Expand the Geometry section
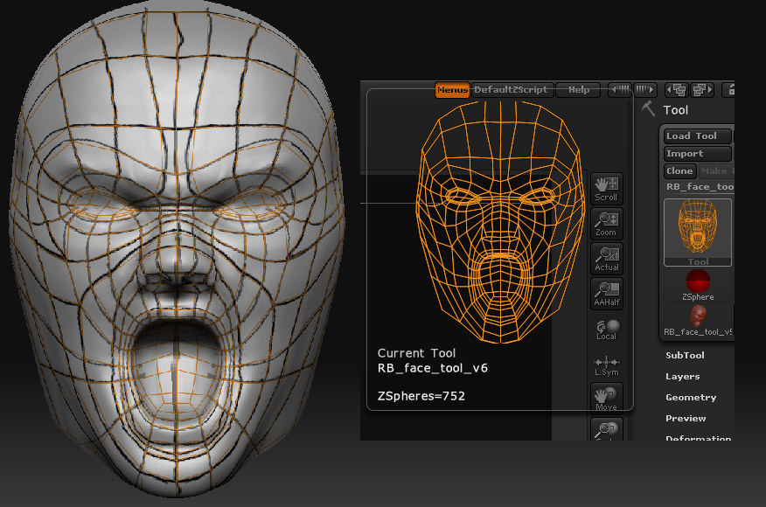 pos(691,398)
